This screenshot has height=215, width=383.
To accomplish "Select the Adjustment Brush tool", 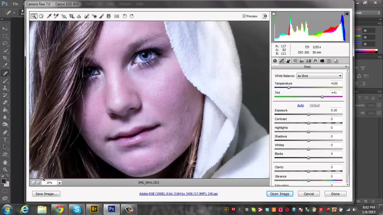I will pos(101,16).
